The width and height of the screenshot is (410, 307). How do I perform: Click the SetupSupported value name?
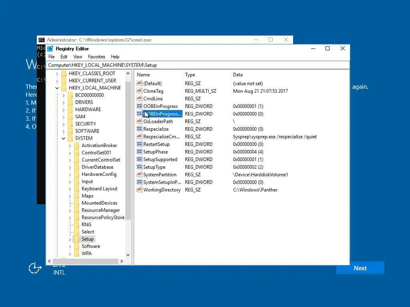click(160, 159)
